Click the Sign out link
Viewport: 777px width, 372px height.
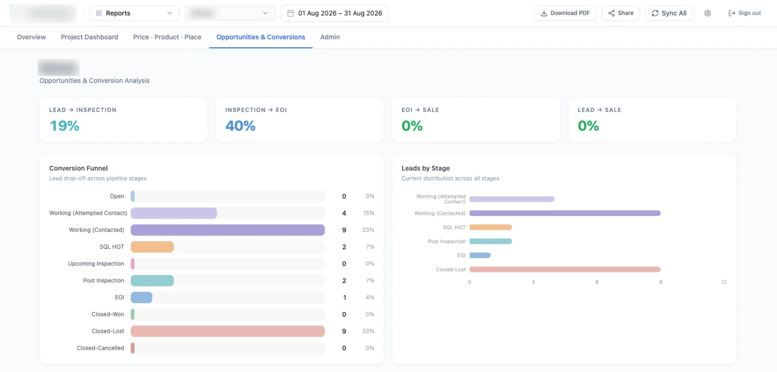pos(745,13)
